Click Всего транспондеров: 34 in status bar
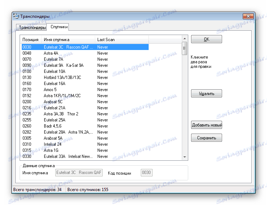Image resolution: width=267 pixels, height=205 pixels. pos(37,190)
